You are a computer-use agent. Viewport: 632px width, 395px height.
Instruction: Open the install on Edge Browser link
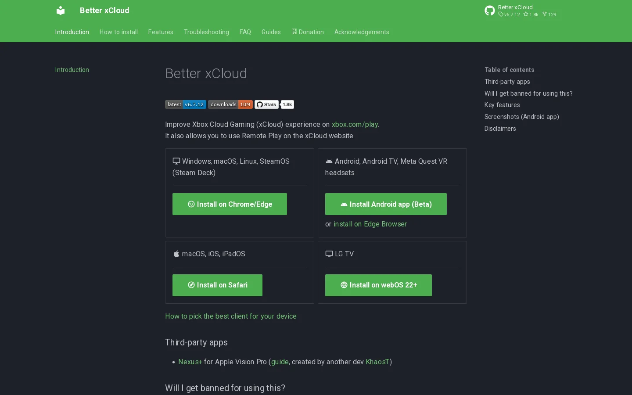pyautogui.click(x=370, y=224)
